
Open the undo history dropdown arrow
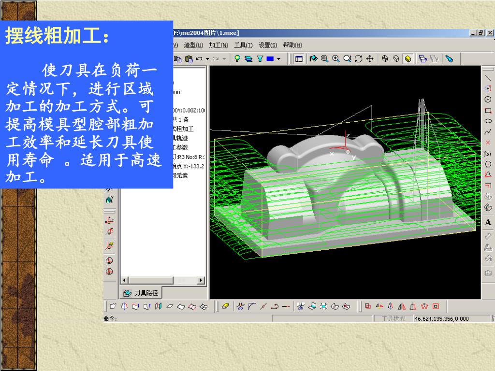(207, 58)
